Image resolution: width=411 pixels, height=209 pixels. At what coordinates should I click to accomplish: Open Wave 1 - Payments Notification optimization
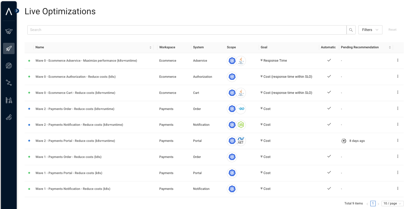(73, 189)
